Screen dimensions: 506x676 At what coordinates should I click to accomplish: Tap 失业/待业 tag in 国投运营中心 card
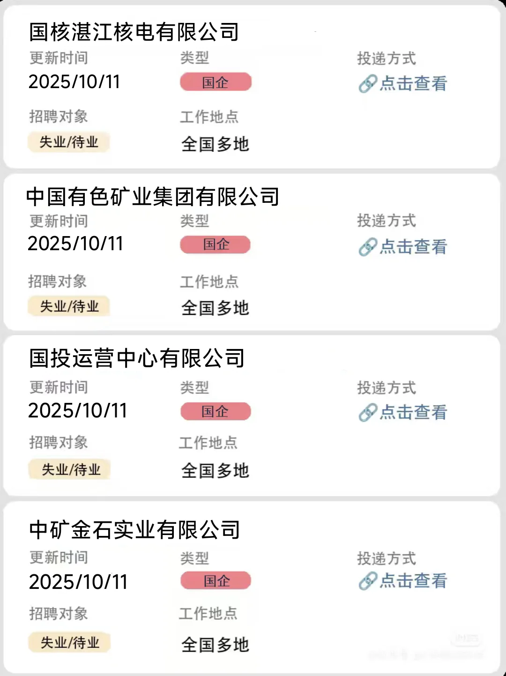70,469
